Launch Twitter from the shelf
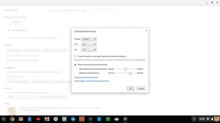Image resolution: width=220 pixels, height=123 pixels. pyautogui.click(x=64, y=119)
